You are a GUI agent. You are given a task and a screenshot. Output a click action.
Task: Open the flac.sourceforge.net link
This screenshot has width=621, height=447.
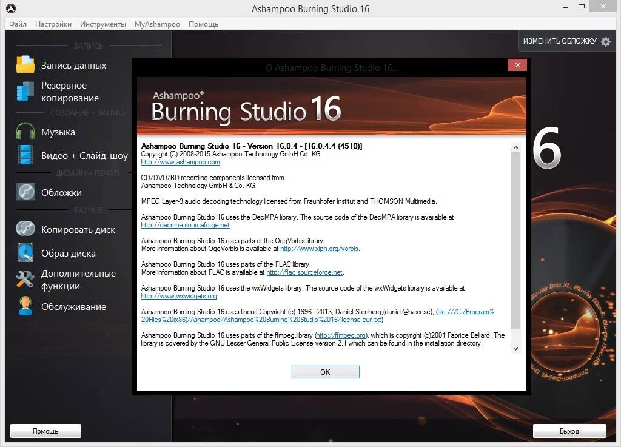(304, 272)
